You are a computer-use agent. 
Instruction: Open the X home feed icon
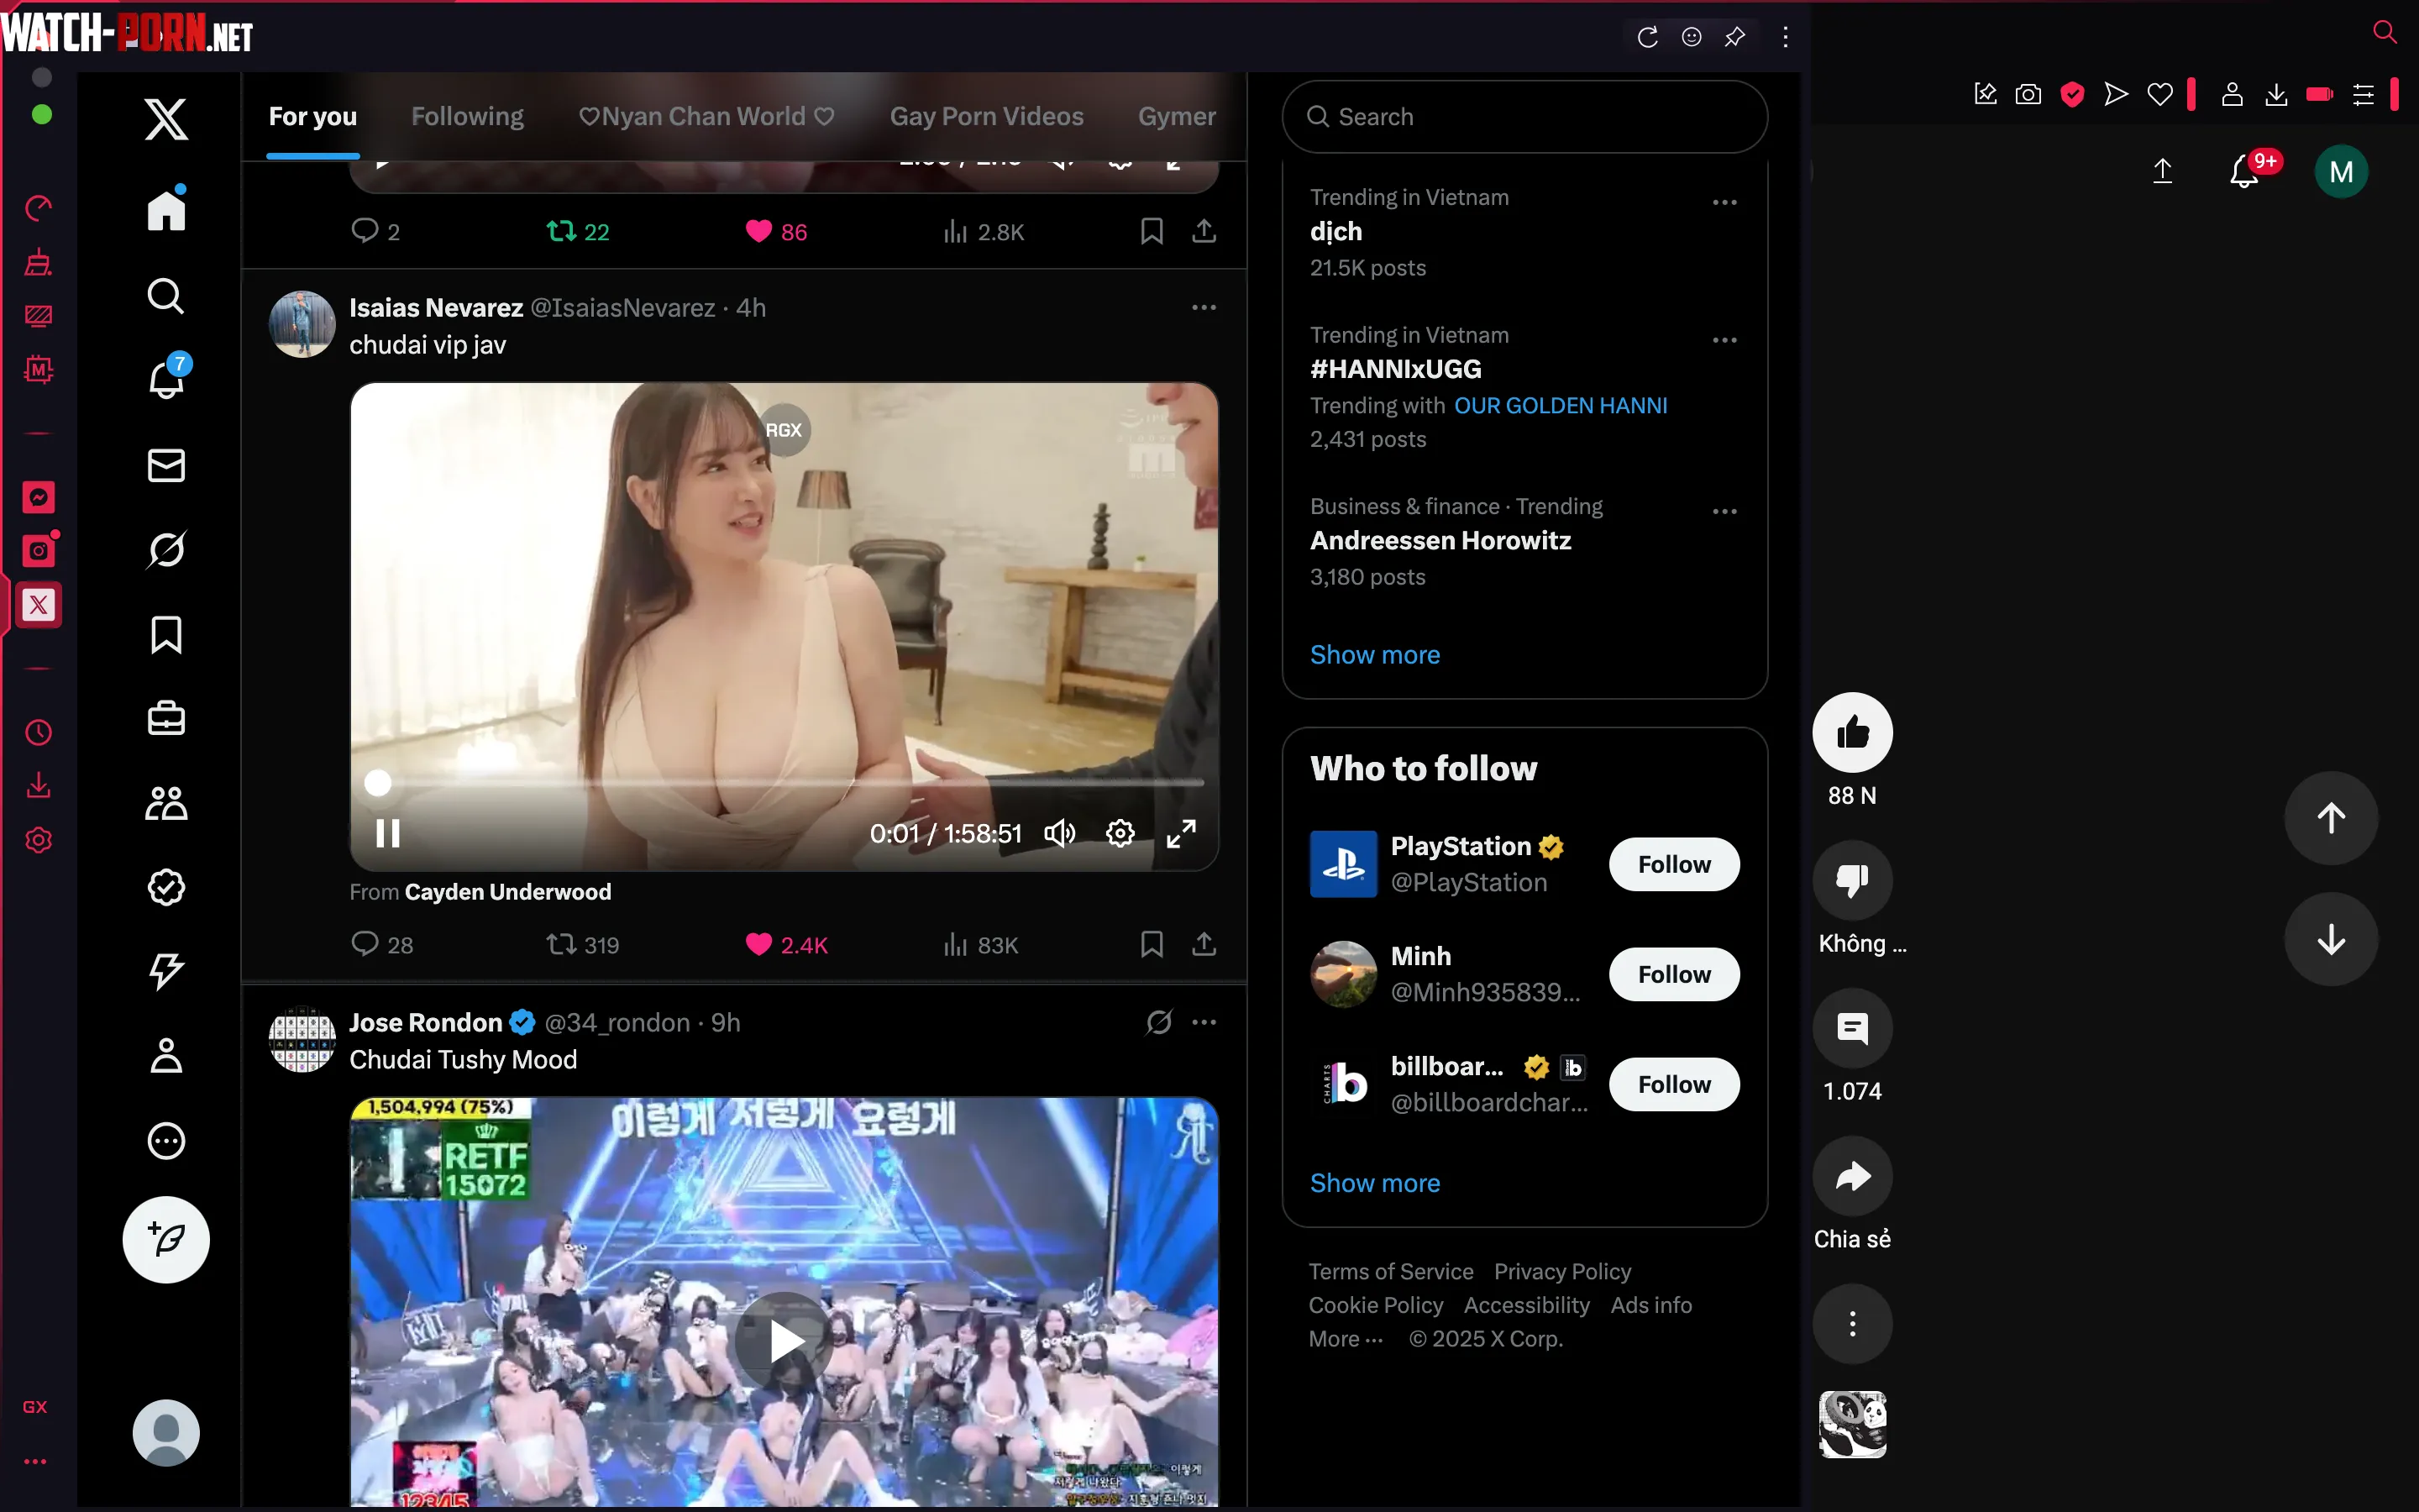(x=166, y=210)
